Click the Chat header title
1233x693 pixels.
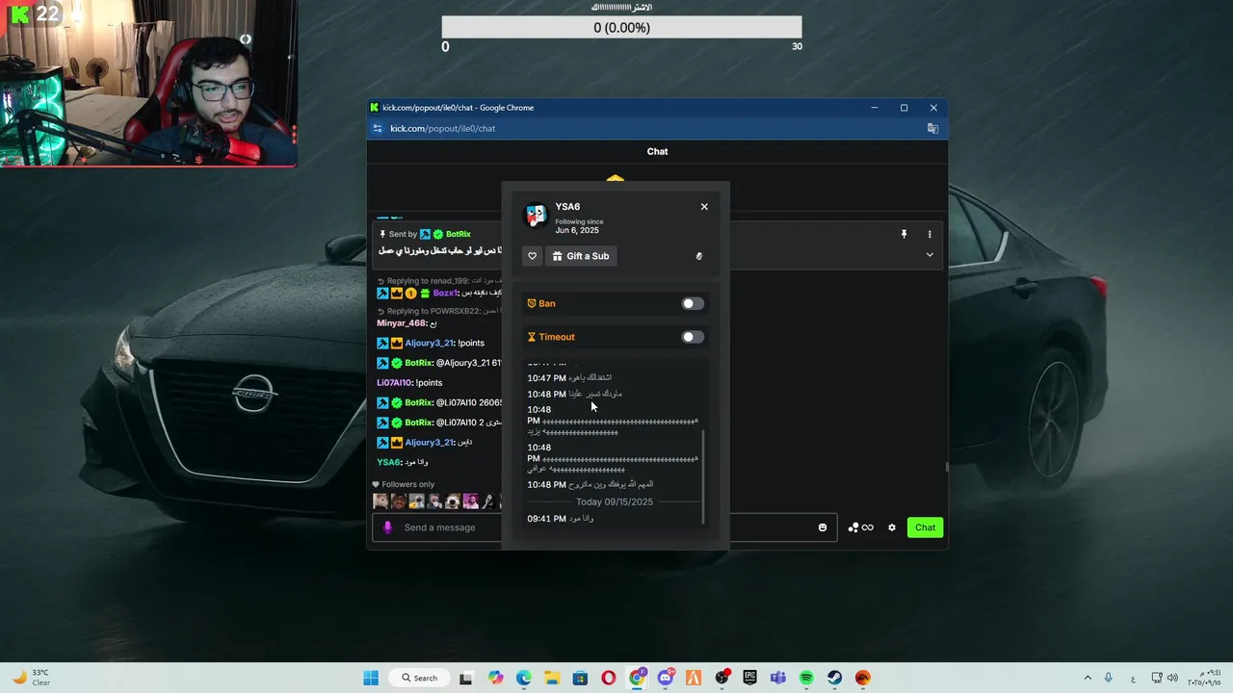(657, 151)
